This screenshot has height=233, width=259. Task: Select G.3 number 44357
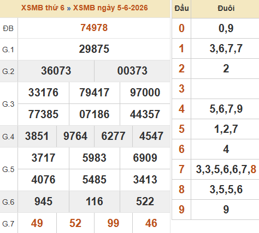click(x=145, y=114)
